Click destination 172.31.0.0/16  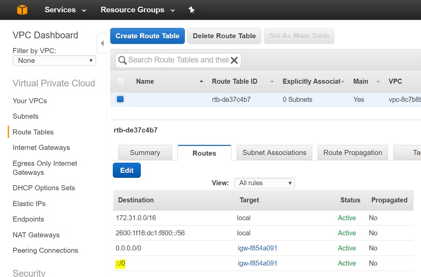136,218
